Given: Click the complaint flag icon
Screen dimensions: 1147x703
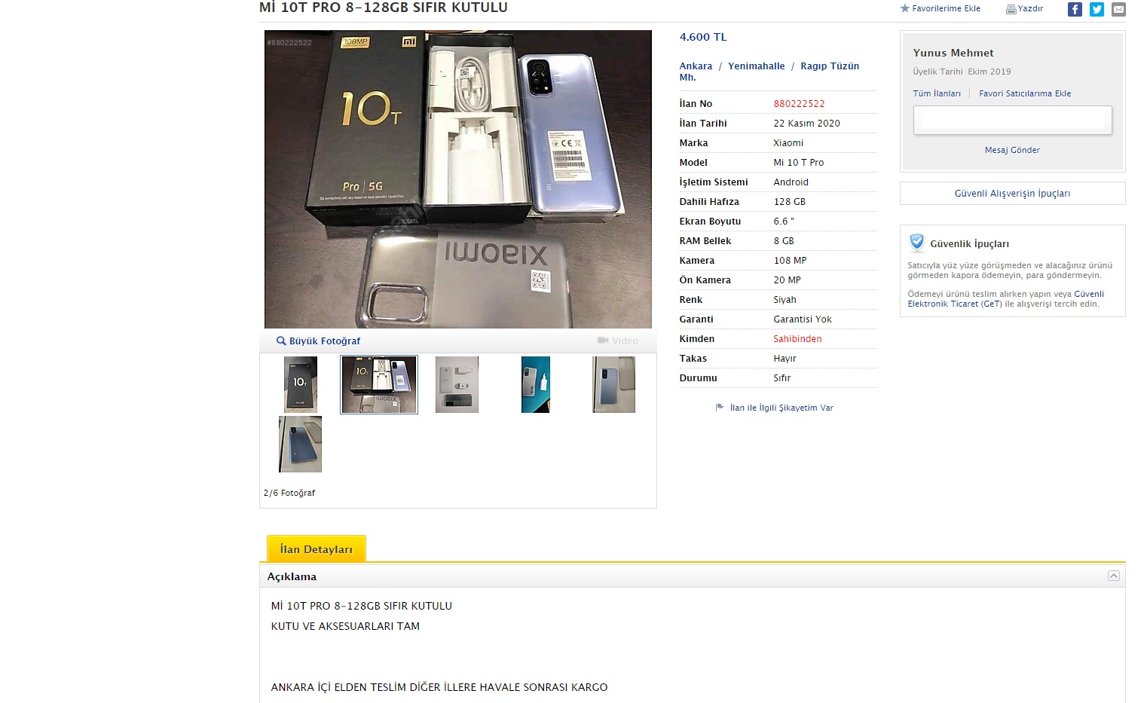Looking at the screenshot, I should (x=720, y=408).
